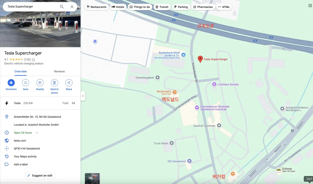
Task: Show Transit options
Action: tap(162, 7)
